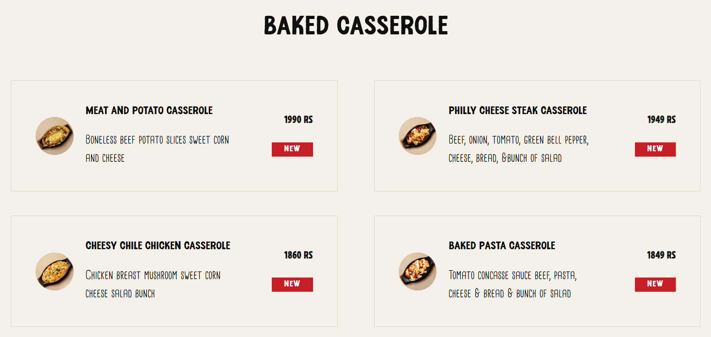
Task: Click the 1860 RS price label
Action: 298,255
